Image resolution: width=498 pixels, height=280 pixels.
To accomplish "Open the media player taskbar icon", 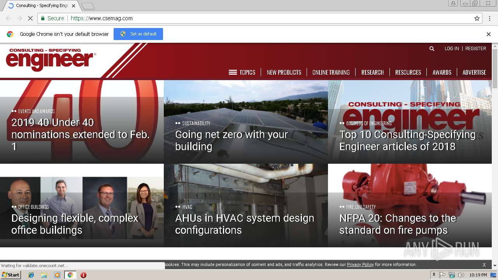I will point(57,275).
